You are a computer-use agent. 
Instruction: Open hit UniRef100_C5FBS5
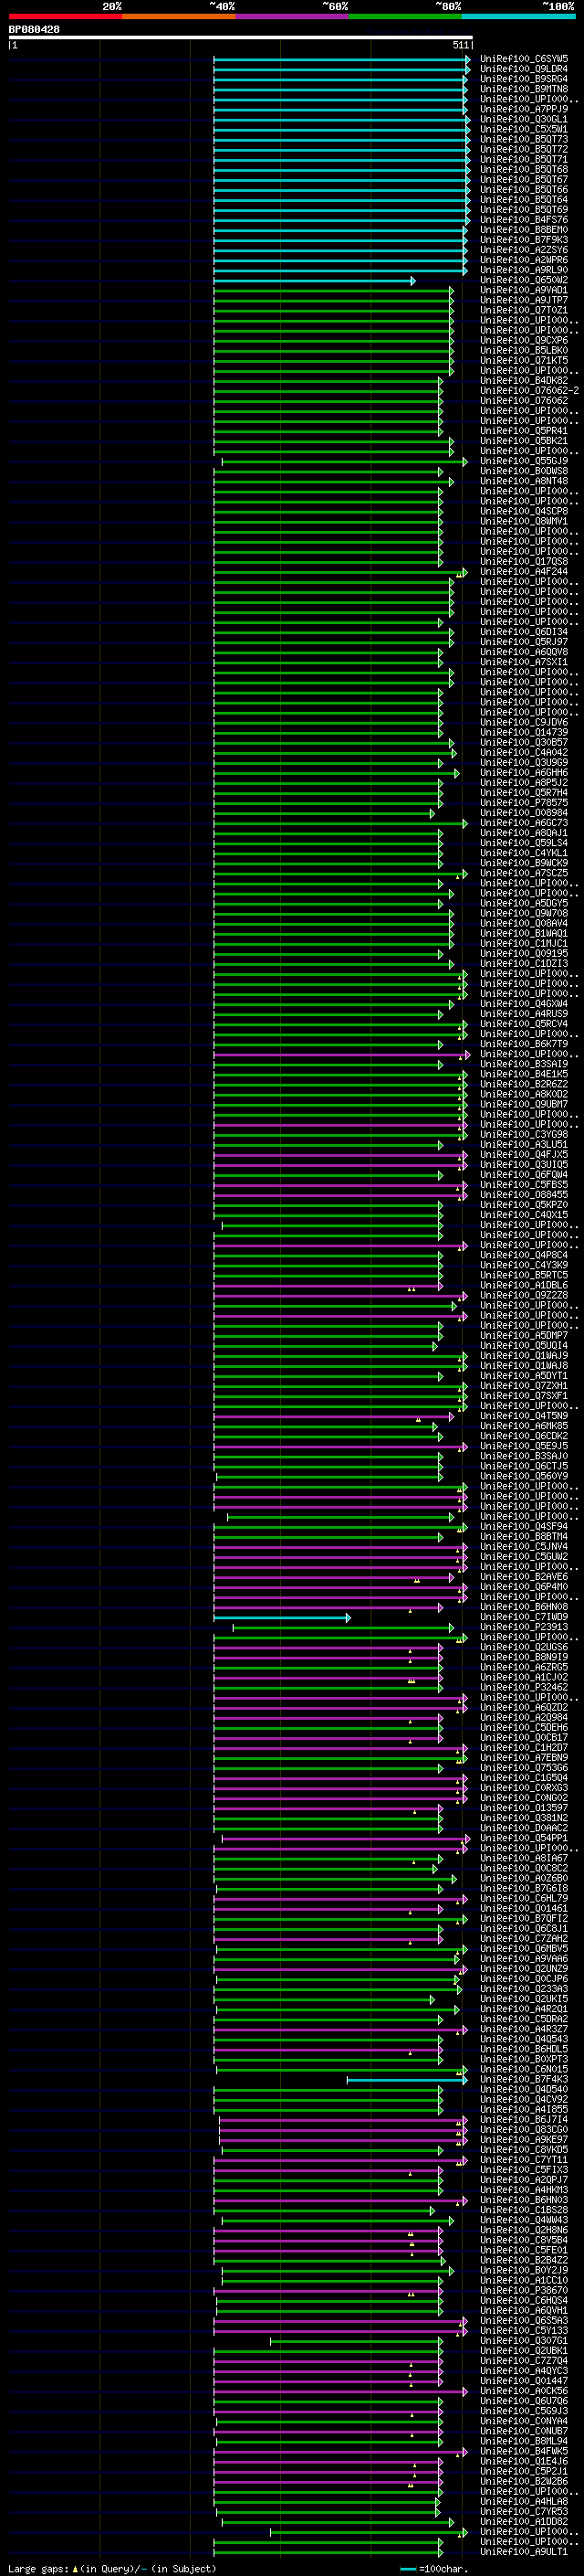pyautogui.click(x=524, y=1184)
